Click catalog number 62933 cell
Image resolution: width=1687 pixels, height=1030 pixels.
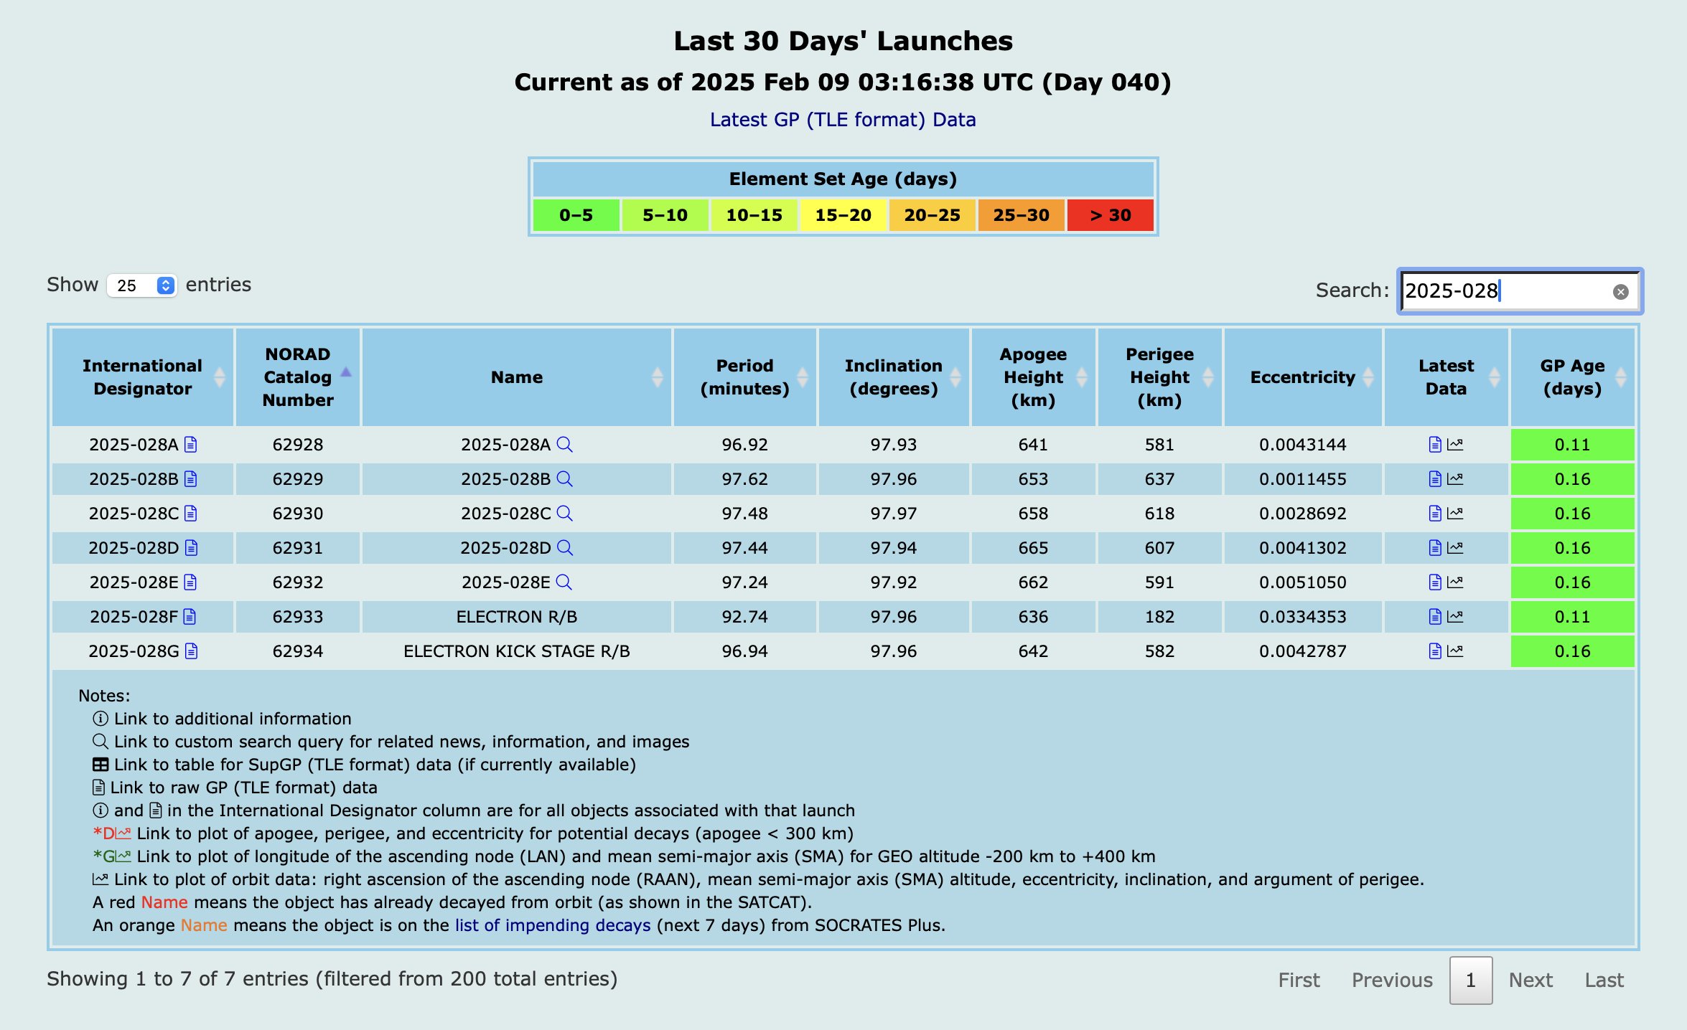click(x=298, y=617)
